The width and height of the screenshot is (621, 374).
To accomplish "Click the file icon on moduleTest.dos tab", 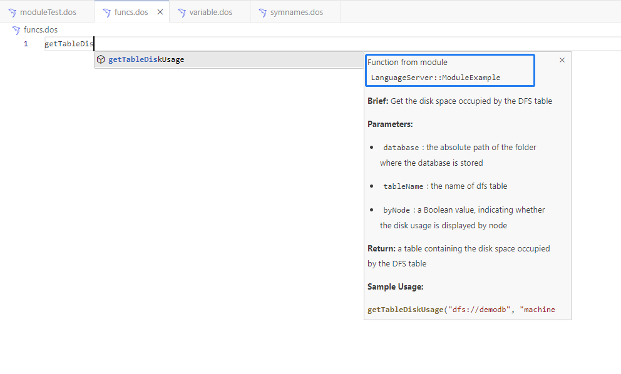I will 13,13.
